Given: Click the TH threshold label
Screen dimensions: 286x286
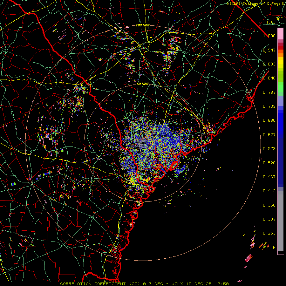Looking at the screenshot, I should [273, 248].
